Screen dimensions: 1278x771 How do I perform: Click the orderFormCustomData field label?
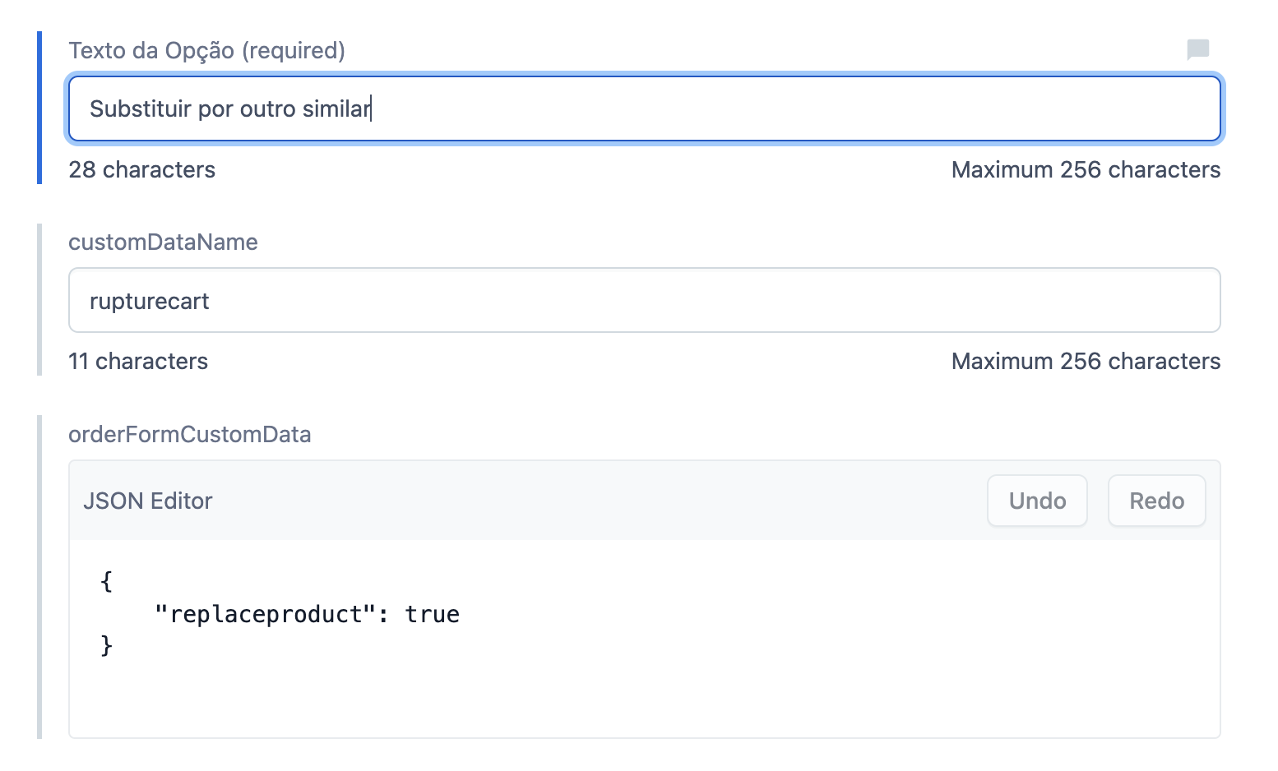coord(189,435)
